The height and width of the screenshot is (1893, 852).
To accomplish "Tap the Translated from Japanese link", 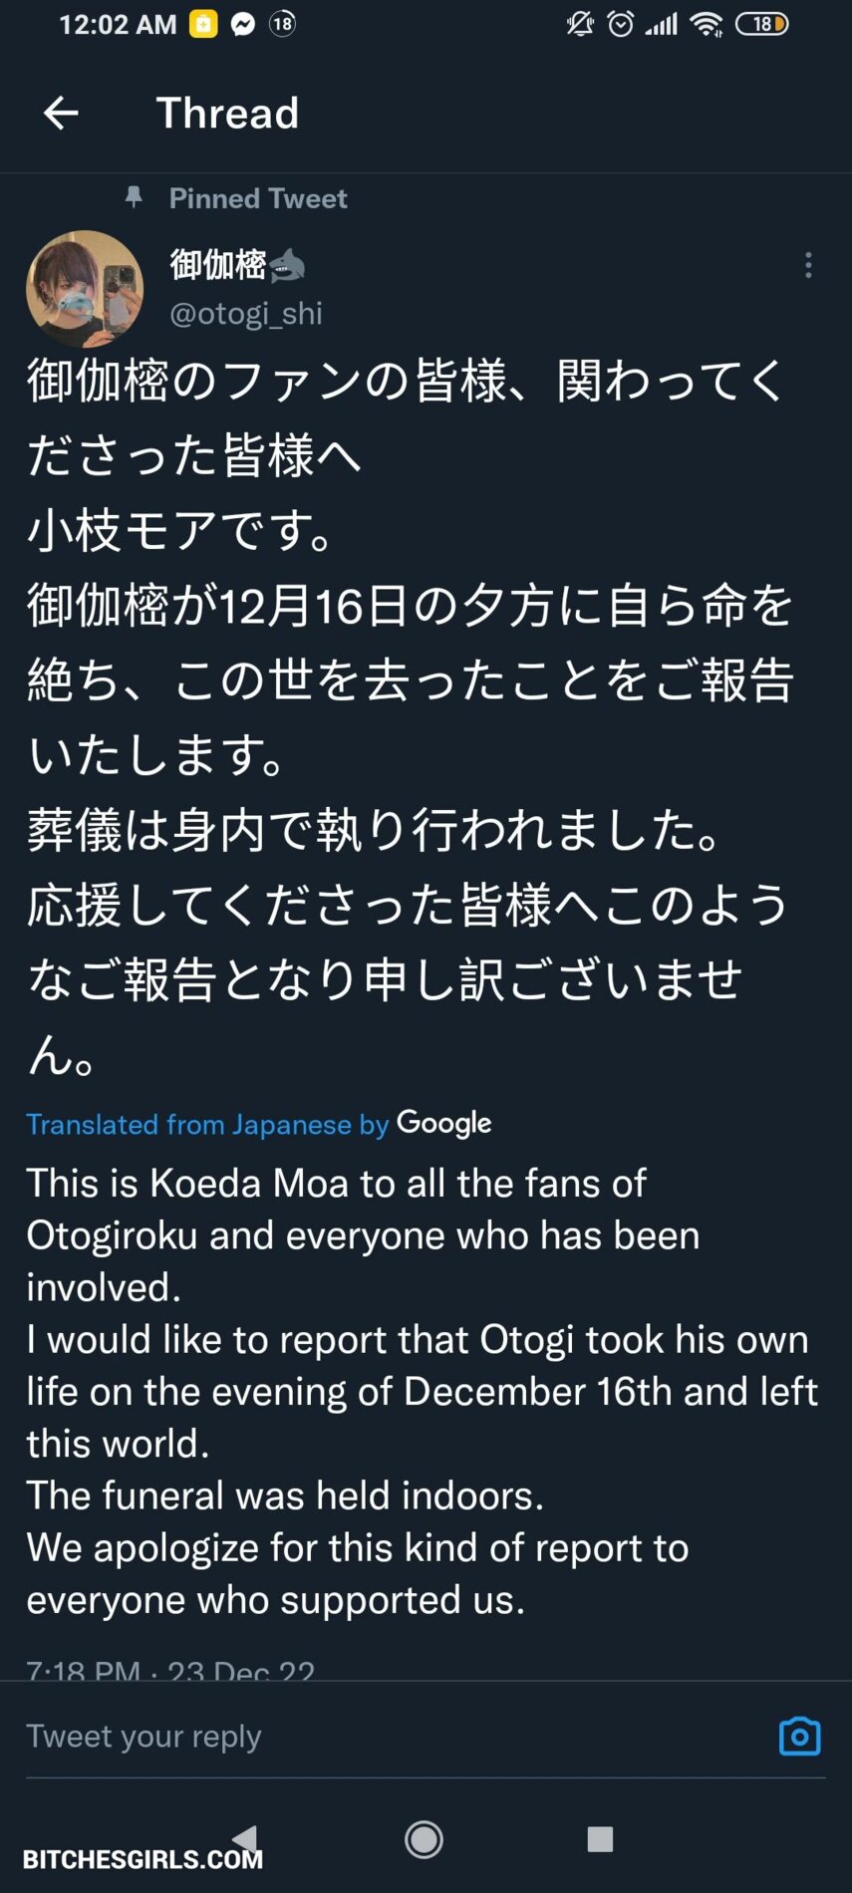I will click(207, 1125).
